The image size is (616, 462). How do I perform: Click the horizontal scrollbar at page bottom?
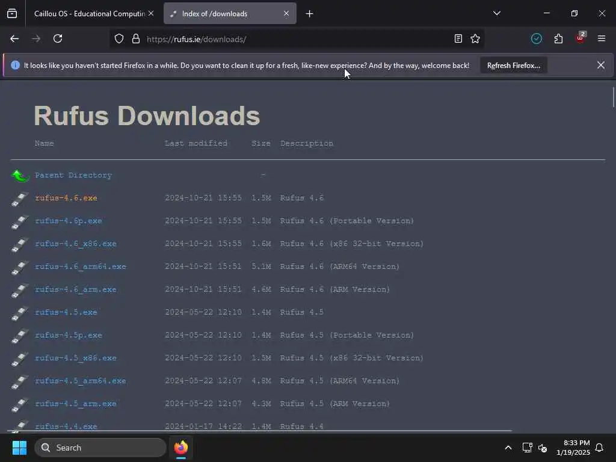point(261,431)
